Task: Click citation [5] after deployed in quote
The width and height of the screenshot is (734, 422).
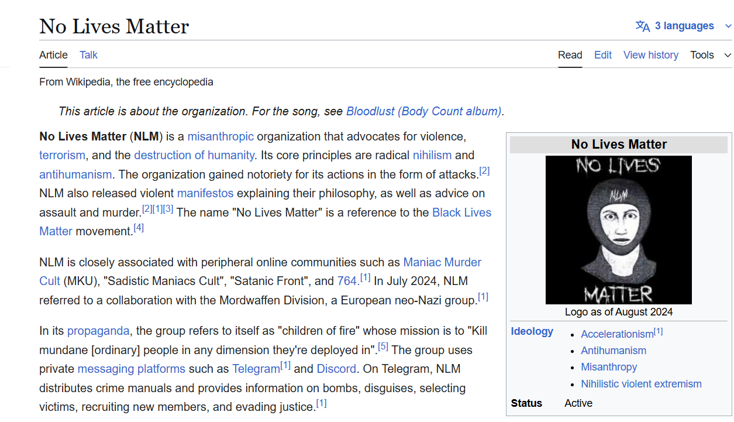Action: coord(383,346)
